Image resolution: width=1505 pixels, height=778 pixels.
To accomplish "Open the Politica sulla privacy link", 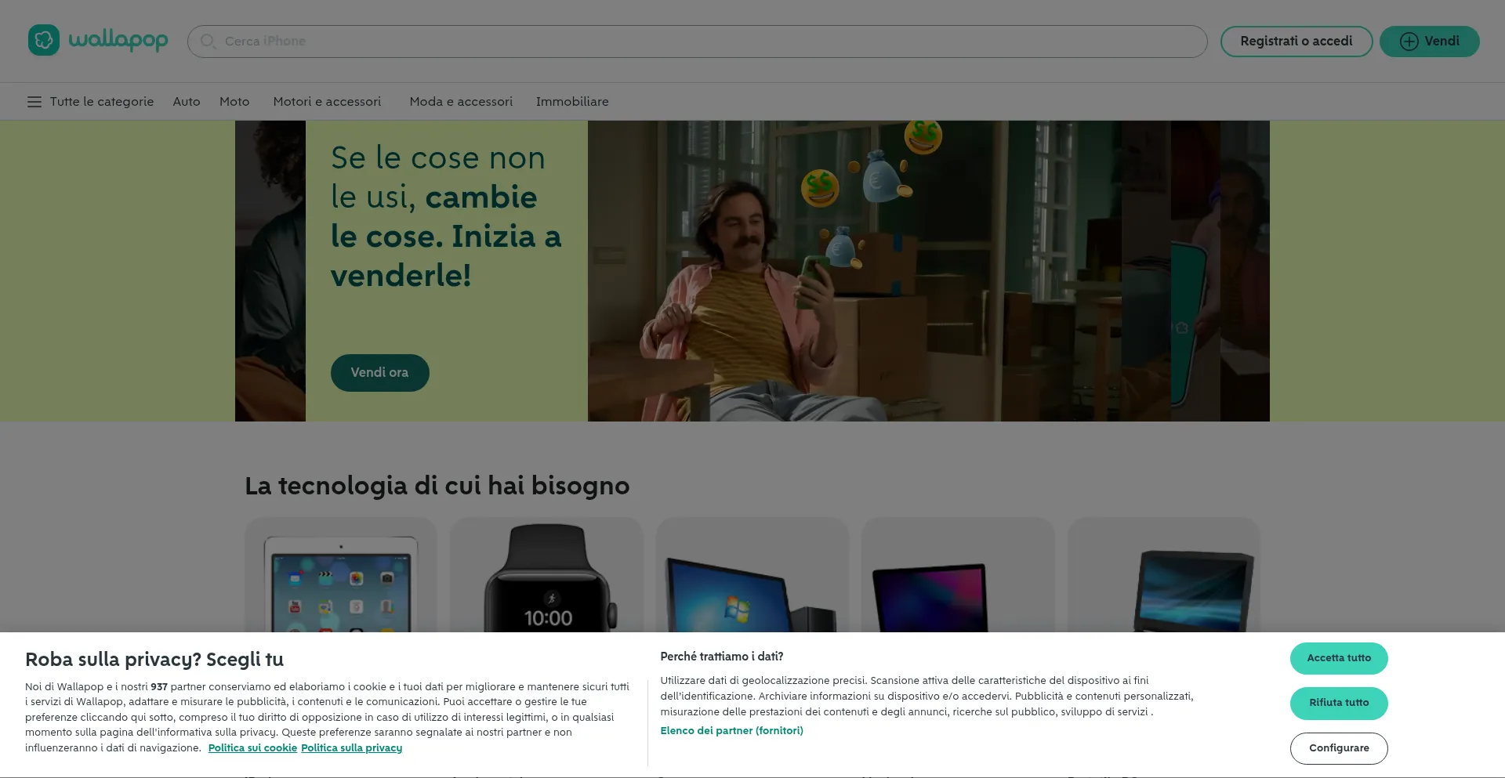I will pyautogui.click(x=351, y=748).
